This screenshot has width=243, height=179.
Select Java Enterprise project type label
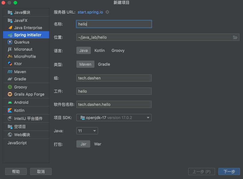pyautogui.click(x=28, y=28)
